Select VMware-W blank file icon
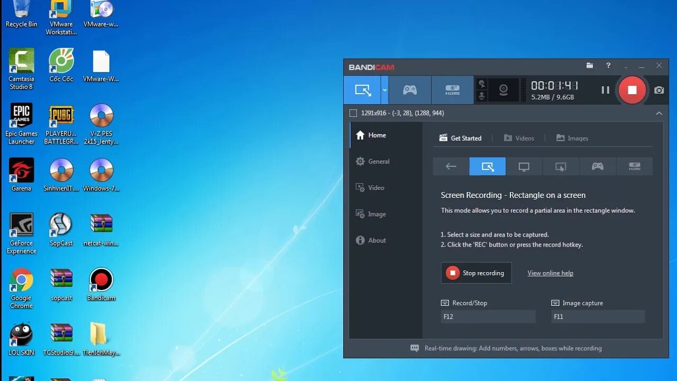This screenshot has height=381, width=677. [101, 65]
